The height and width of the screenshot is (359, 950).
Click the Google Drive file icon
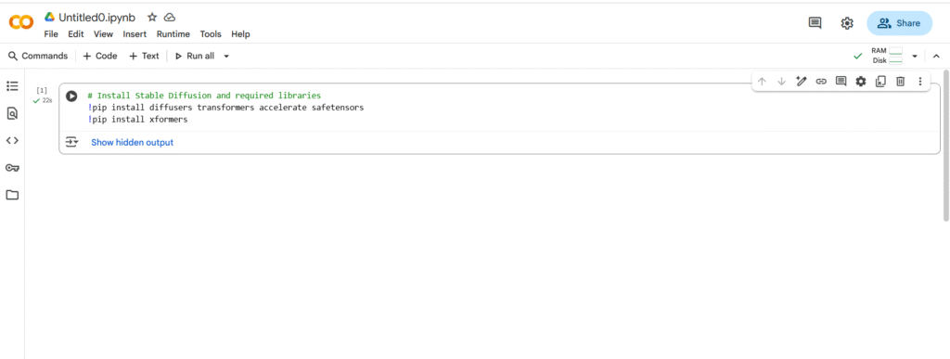pyautogui.click(x=50, y=17)
